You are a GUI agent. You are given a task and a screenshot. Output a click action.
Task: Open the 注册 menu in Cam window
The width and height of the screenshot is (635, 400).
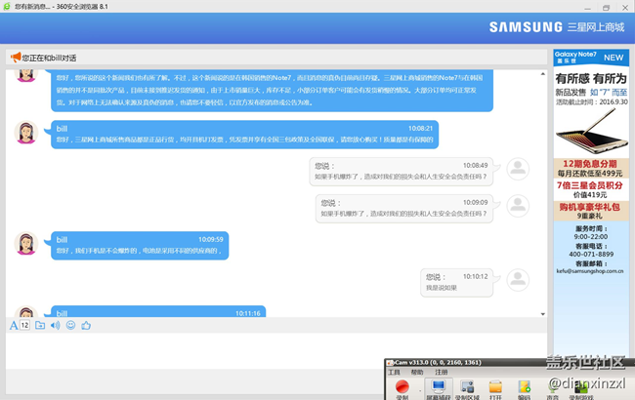[442, 372]
